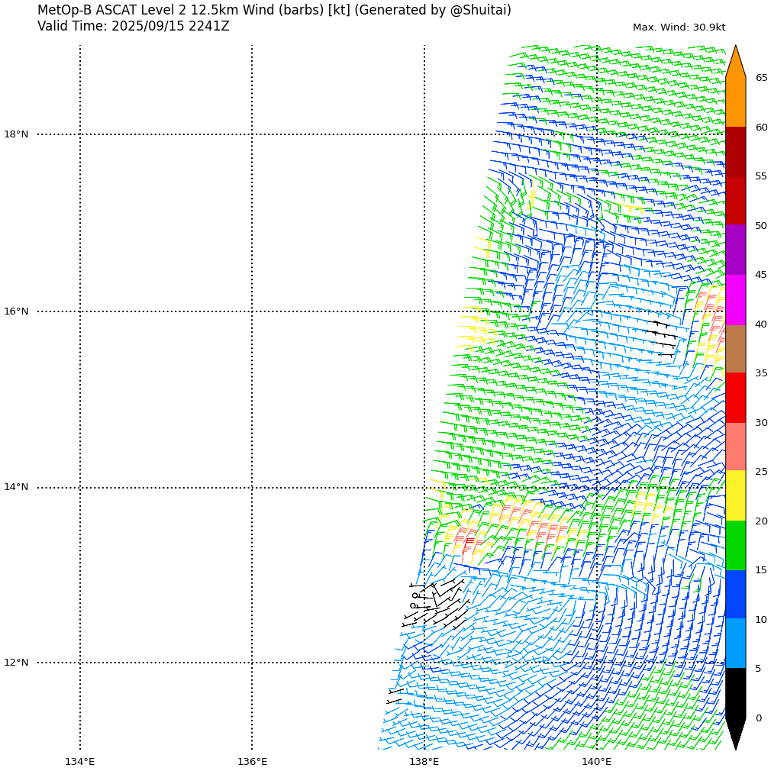Click the bright red 30-35 colorbar segment

(736, 398)
